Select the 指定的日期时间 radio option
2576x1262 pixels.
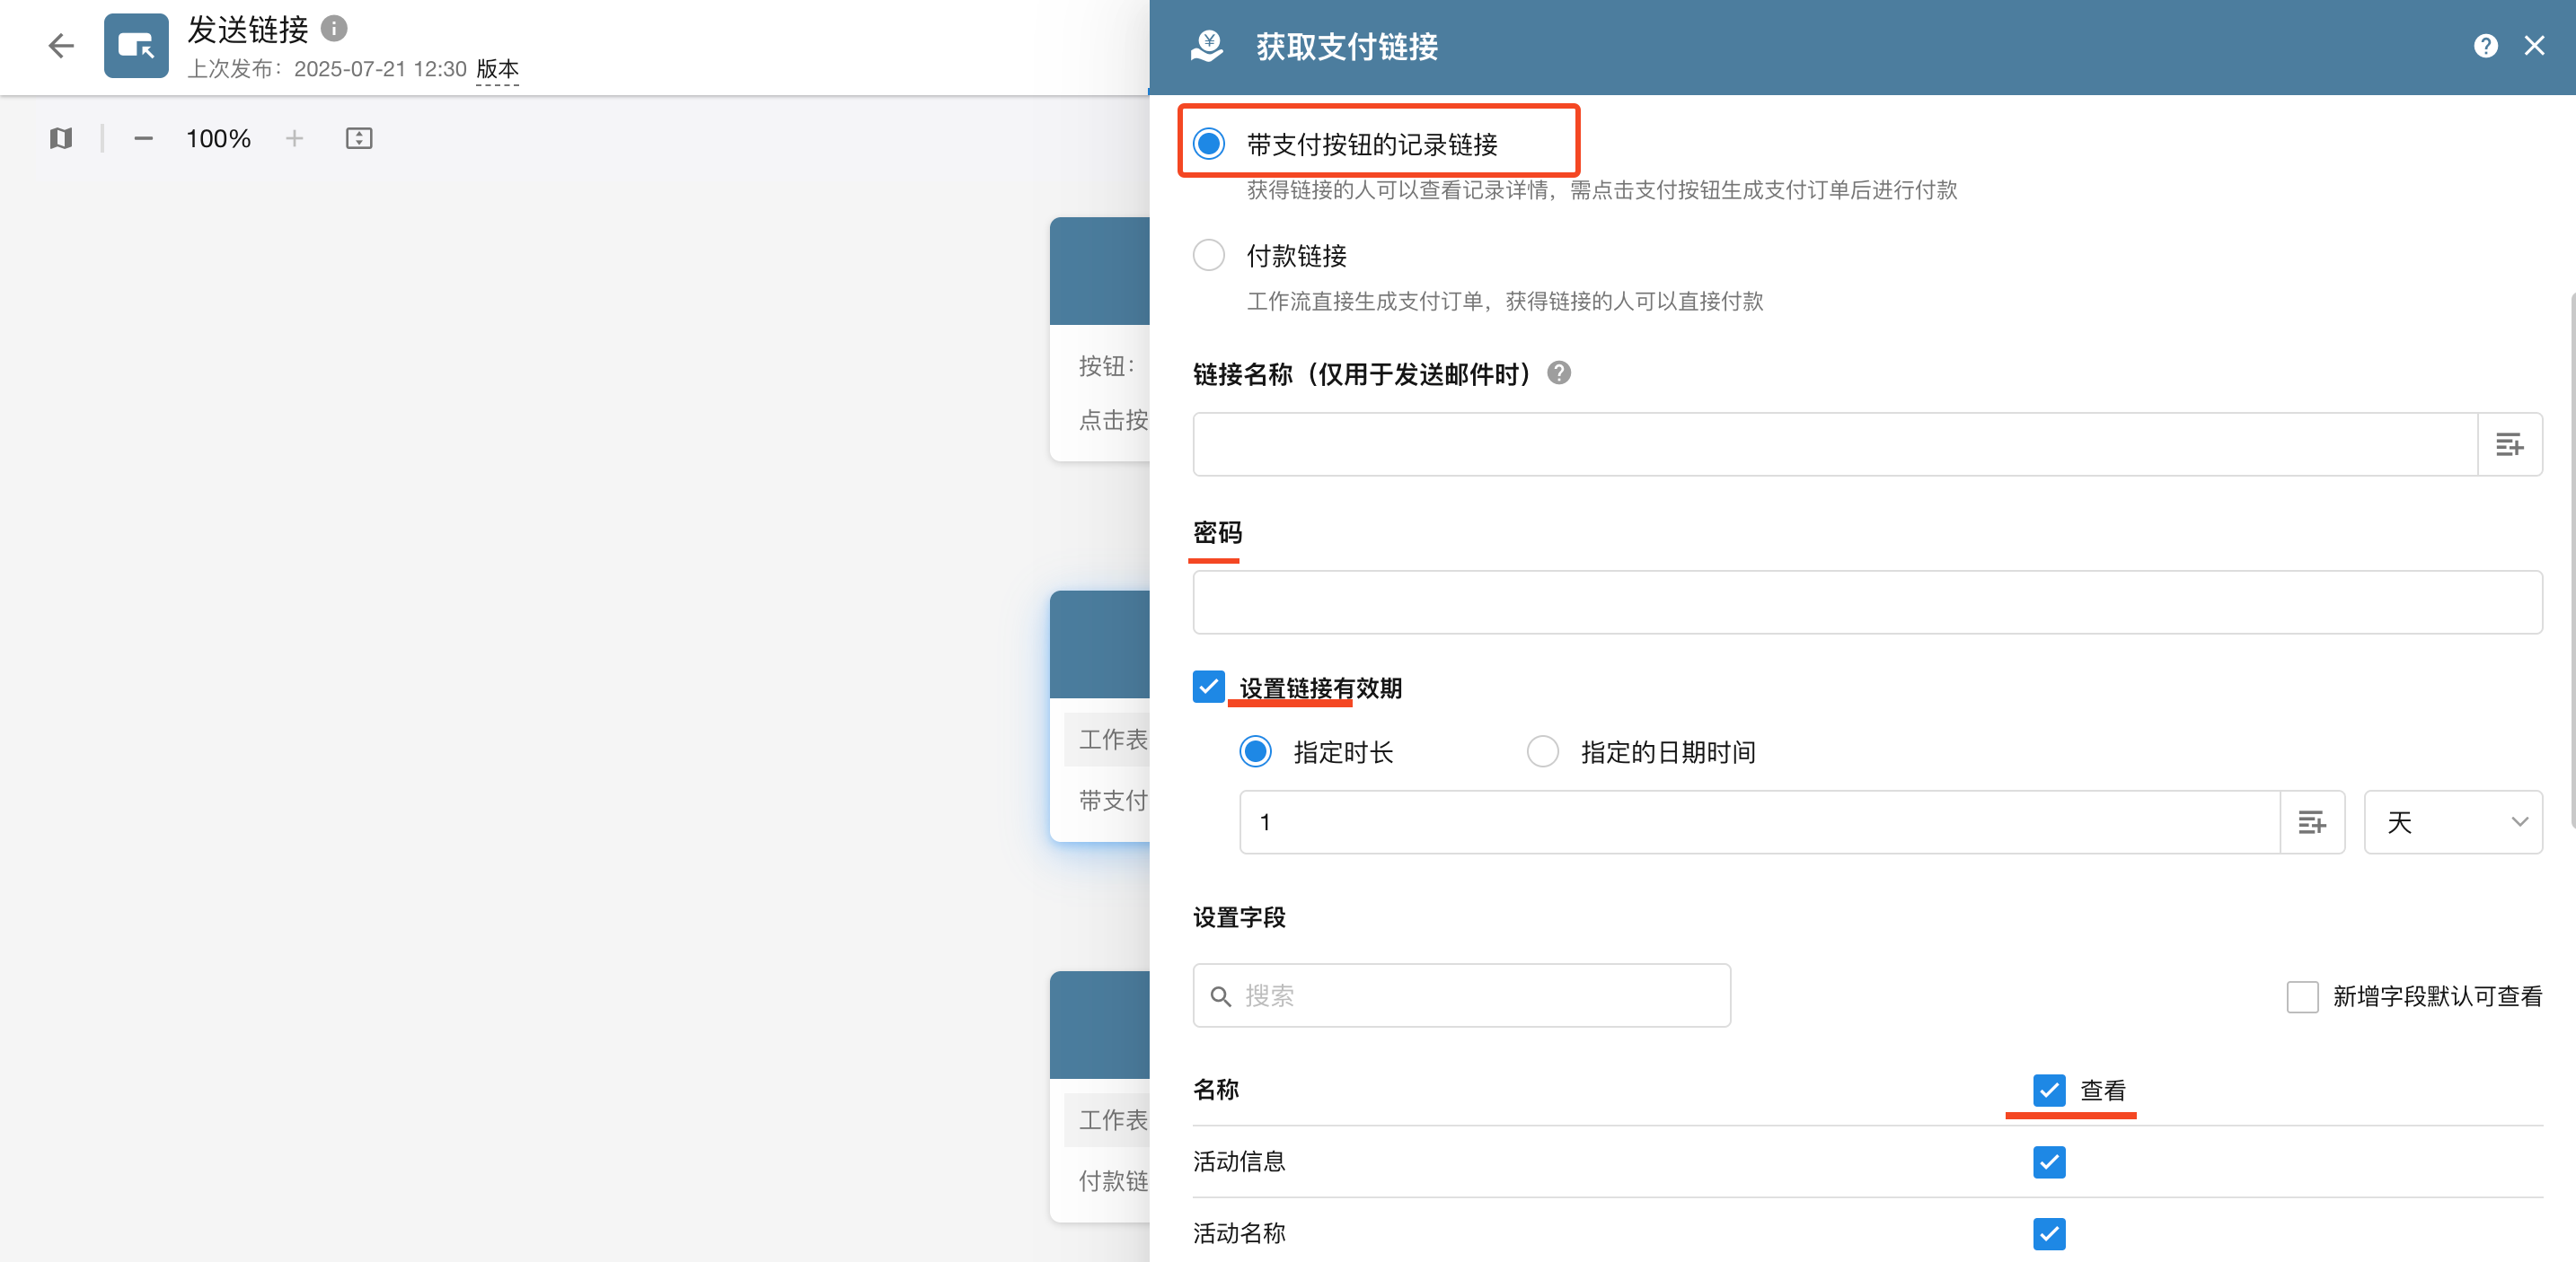coord(1542,751)
